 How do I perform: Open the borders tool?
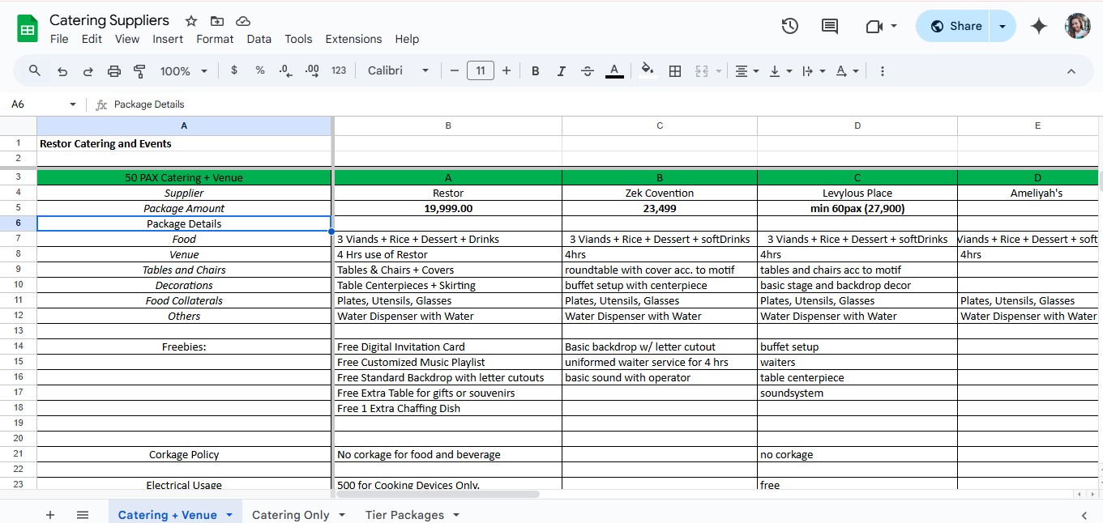pyautogui.click(x=674, y=71)
